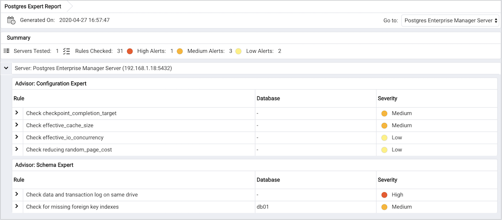Click the Rule column header in Schema Expert

point(19,180)
